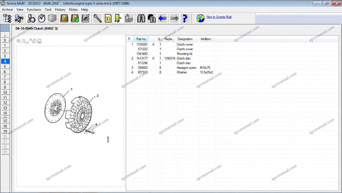Click the globe icon in toolbar
The height and width of the screenshot is (193, 342).
(x=200, y=18)
